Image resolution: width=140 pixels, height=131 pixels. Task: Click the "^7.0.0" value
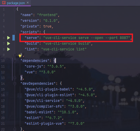point(76,124)
